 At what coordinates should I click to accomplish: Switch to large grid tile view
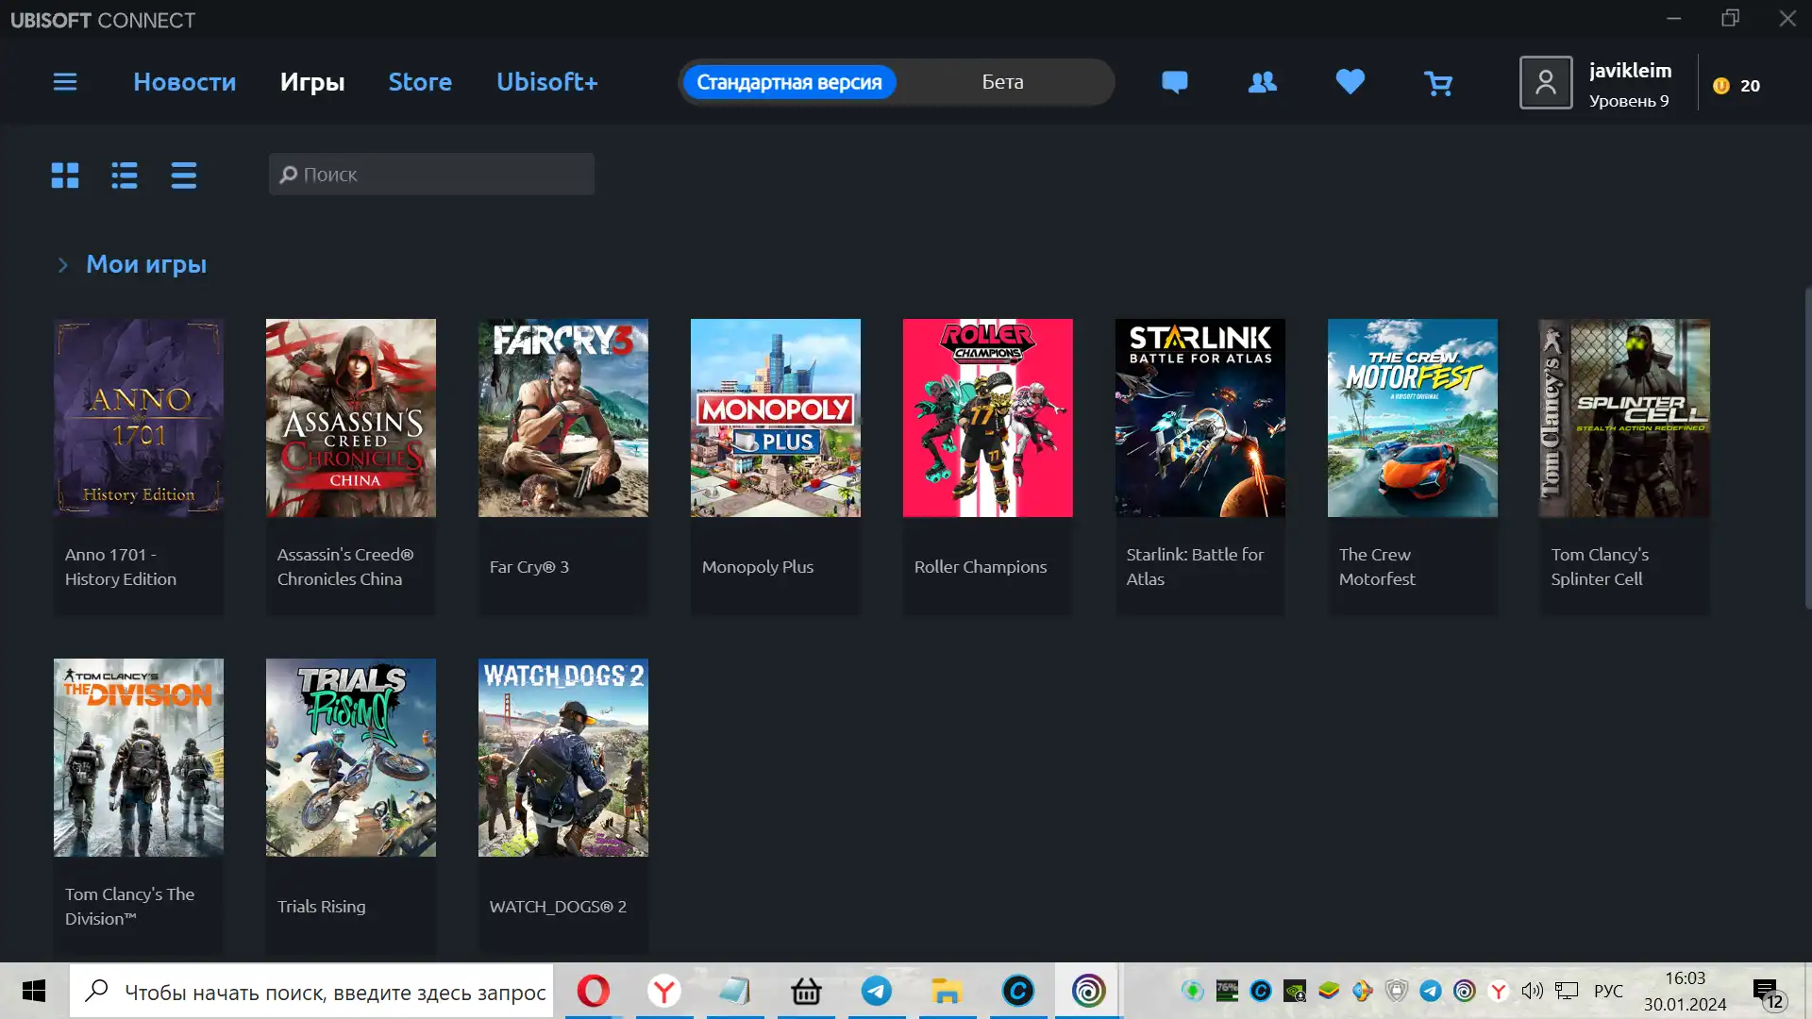coord(65,175)
